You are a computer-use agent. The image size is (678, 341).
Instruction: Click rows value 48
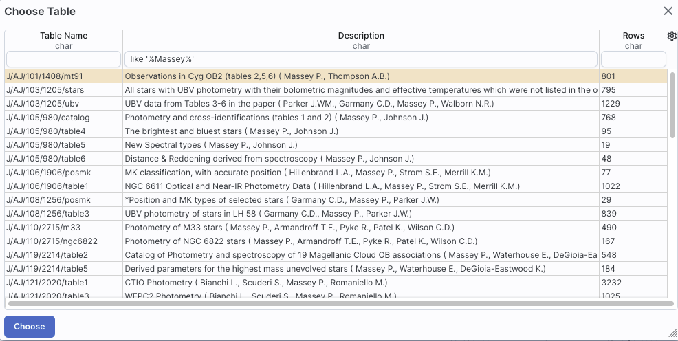[x=606, y=159]
